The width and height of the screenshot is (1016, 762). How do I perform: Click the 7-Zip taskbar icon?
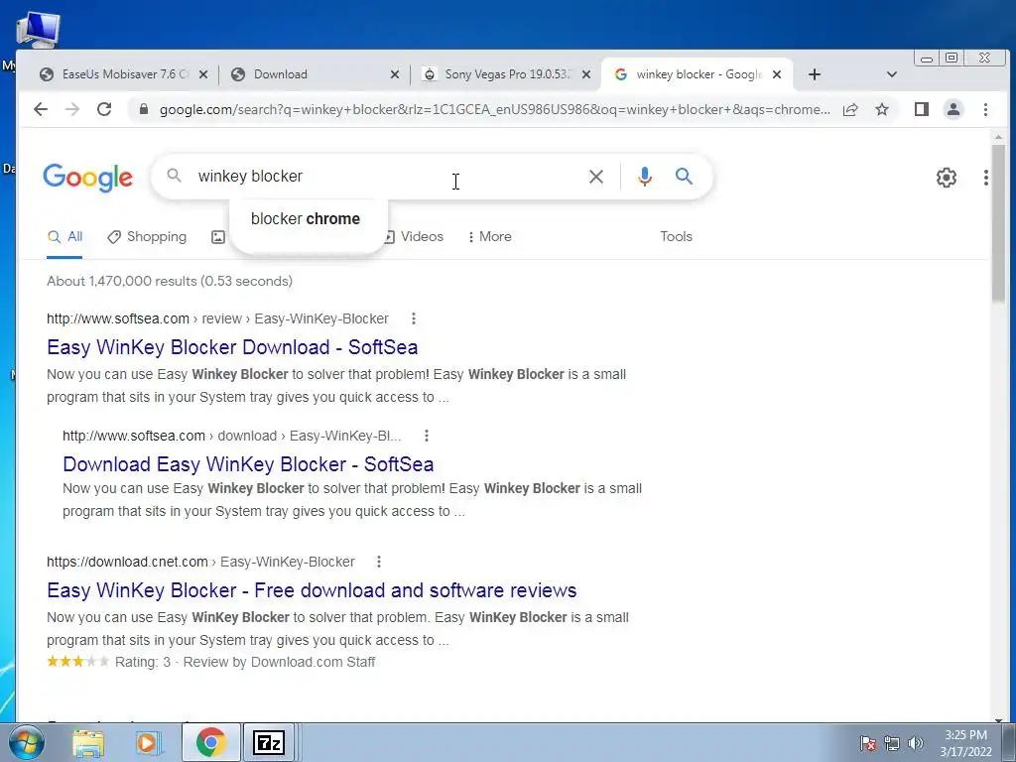click(x=268, y=742)
